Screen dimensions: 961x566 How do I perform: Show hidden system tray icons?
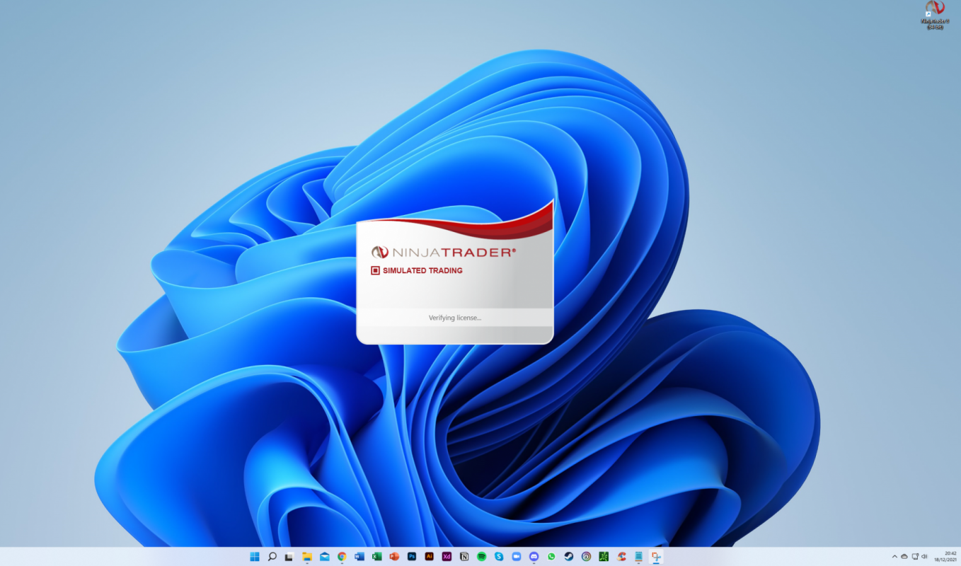point(894,557)
